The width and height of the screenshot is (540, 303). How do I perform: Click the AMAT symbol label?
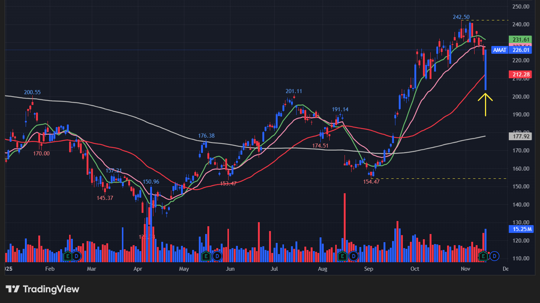click(x=499, y=50)
